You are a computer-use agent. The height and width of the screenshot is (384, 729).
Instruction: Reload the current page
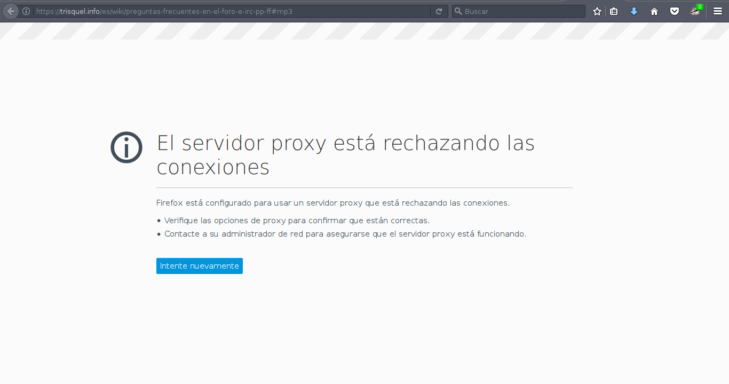pos(439,11)
